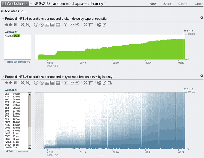Click Save to store the worksheet

point(167,4)
